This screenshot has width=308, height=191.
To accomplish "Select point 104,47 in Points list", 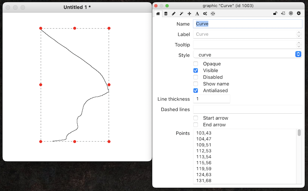I will (204, 139).
